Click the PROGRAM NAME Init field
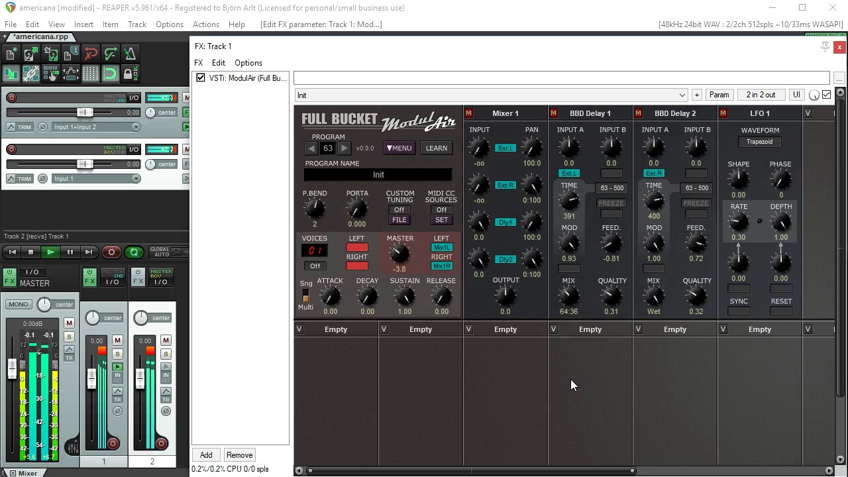The width and height of the screenshot is (848, 477). [378, 175]
